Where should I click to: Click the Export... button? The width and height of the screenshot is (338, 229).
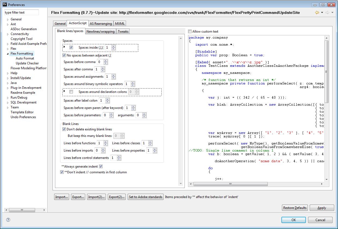pyautogui.click(x=78, y=197)
